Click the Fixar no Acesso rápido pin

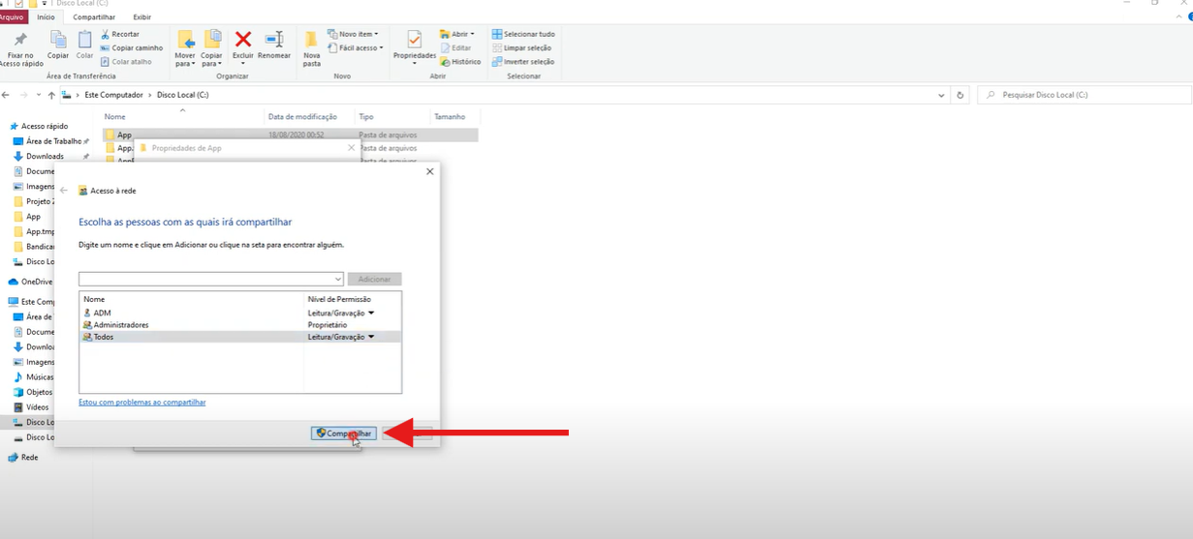click(19, 41)
